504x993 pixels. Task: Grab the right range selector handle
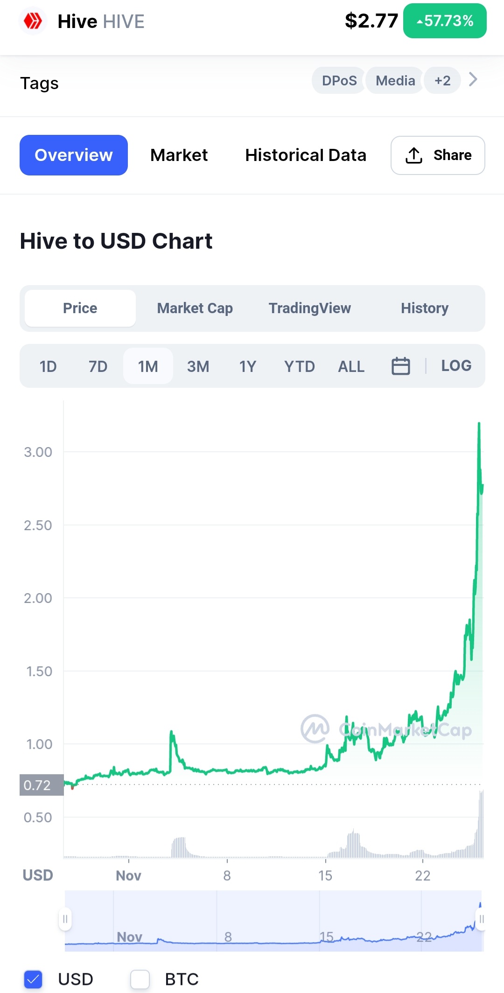pyautogui.click(x=481, y=919)
